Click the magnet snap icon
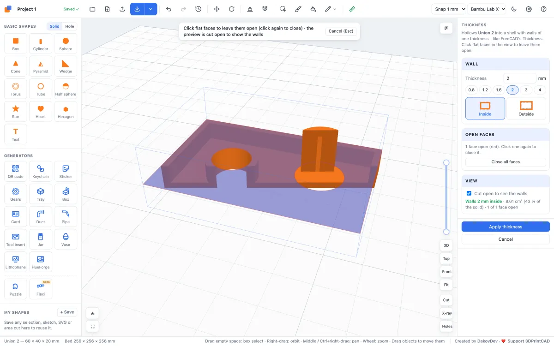 tap(265, 9)
